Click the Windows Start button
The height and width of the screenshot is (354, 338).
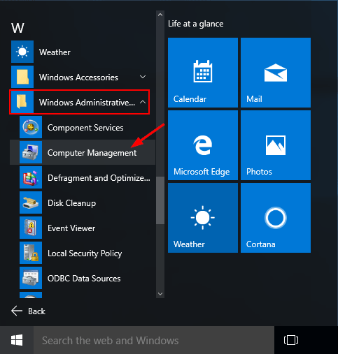click(17, 340)
